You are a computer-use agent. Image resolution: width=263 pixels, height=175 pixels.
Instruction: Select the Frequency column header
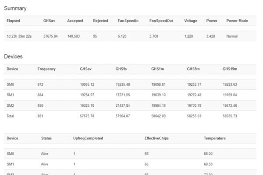pyautogui.click(x=46, y=69)
